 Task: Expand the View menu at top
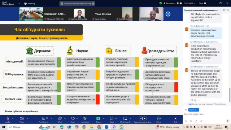click(x=202, y=3)
